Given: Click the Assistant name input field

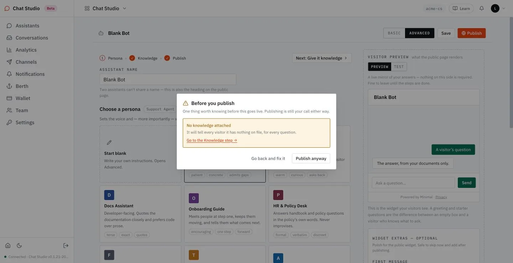Looking at the screenshot, I should (x=168, y=79).
